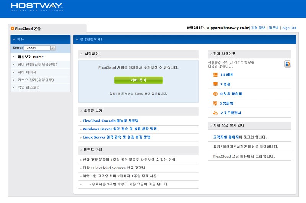
Task: Open Linux Server 원격 접속 help link
Action: (x=117, y=137)
